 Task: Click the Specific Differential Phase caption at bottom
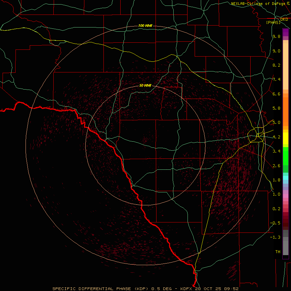(145, 289)
